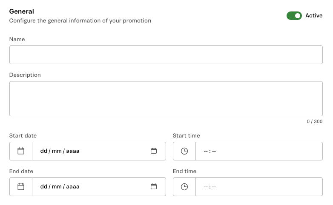Select the hours segment in Start time
Screen dimensions: 333x205
[206, 151]
